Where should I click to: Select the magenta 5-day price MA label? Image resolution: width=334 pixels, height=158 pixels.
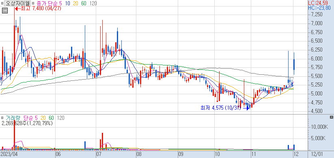(x=61, y=3)
